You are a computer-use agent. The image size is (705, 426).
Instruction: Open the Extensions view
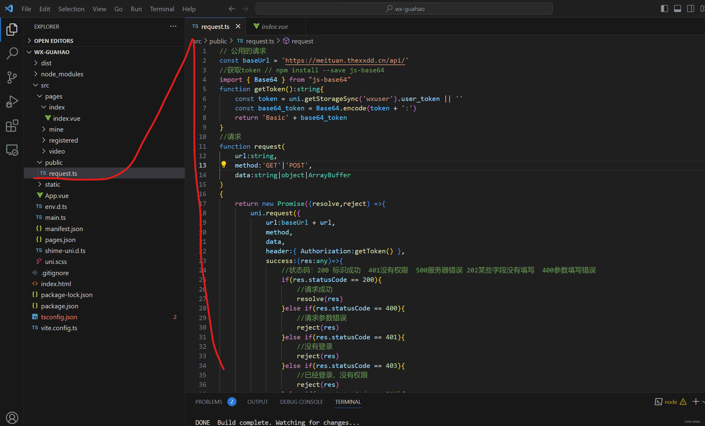coord(12,126)
